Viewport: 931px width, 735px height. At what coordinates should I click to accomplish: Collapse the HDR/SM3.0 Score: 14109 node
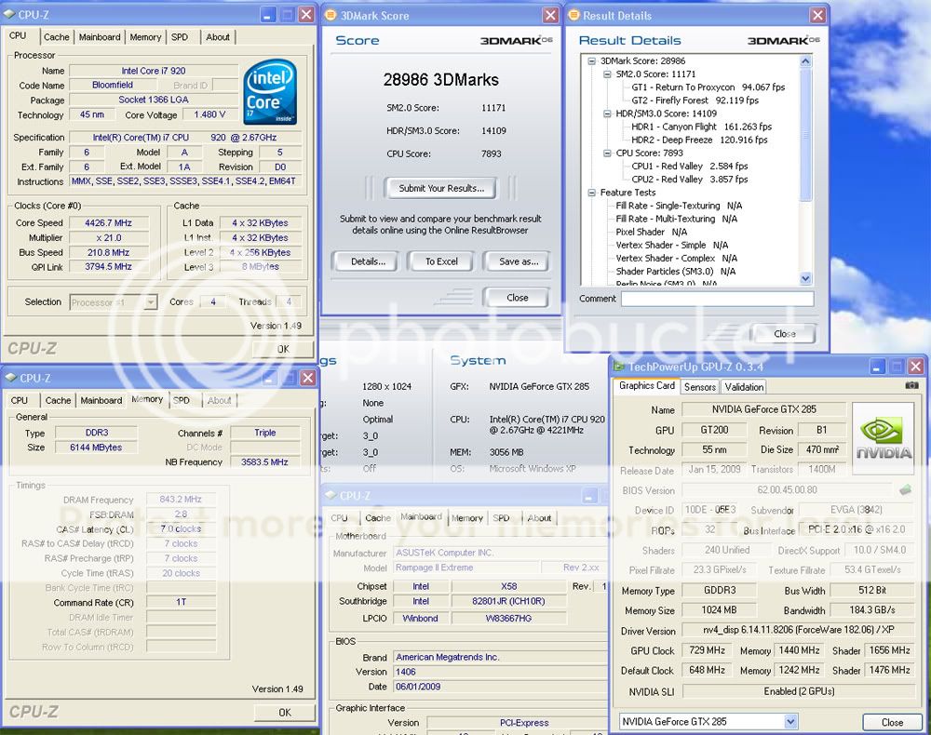(607, 114)
